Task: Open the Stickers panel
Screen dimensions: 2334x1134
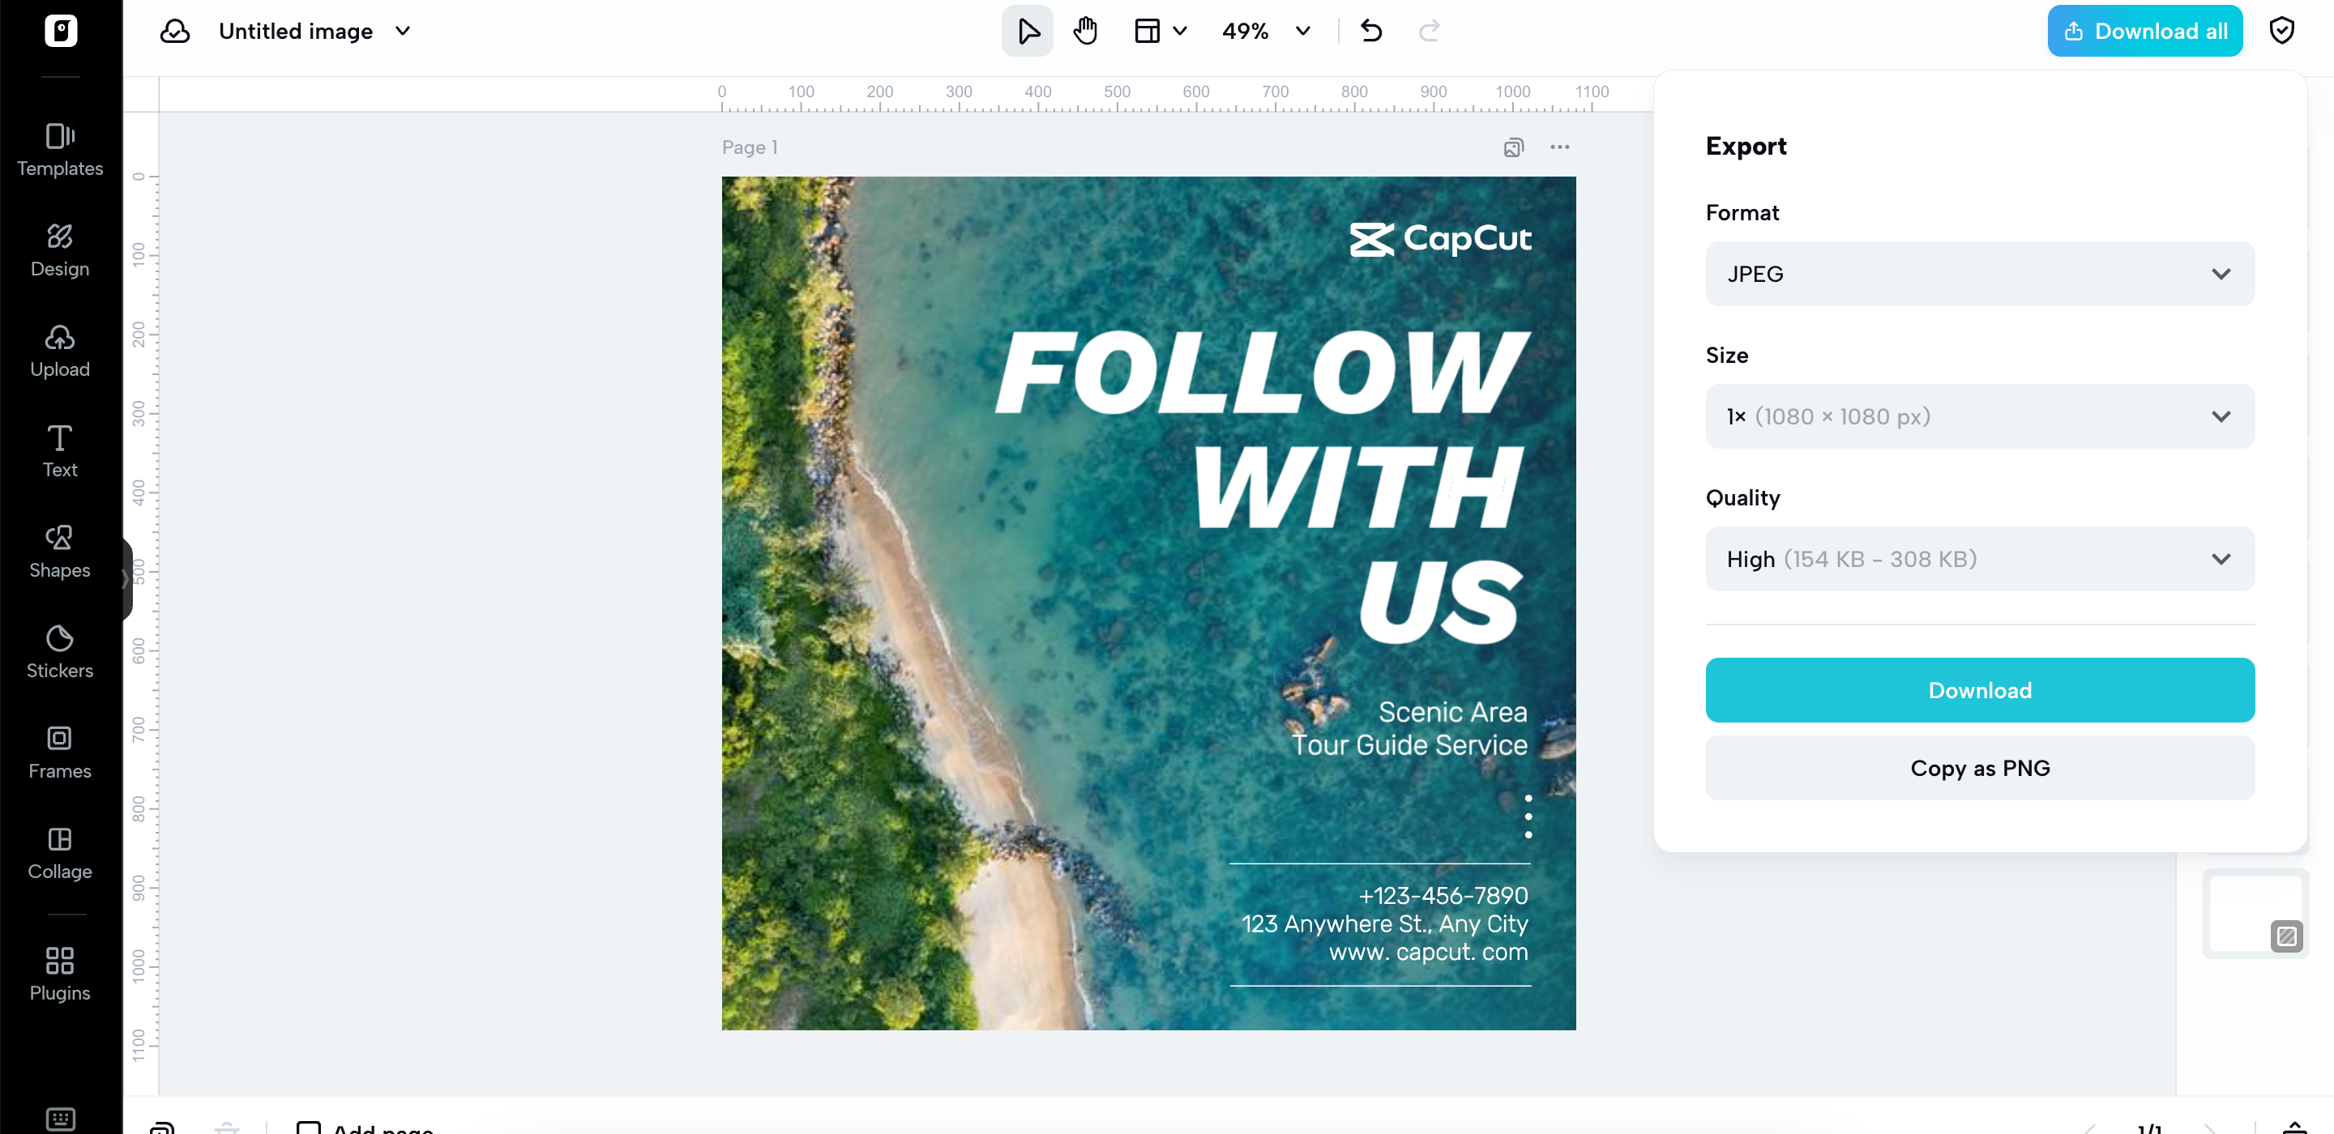Action: pos(60,652)
